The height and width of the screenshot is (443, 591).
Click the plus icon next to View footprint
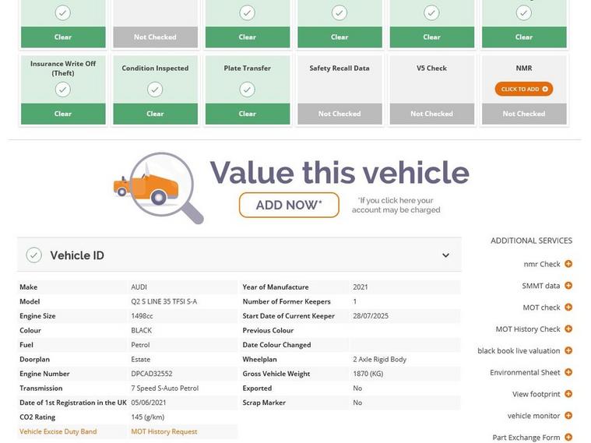[x=568, y=394]
